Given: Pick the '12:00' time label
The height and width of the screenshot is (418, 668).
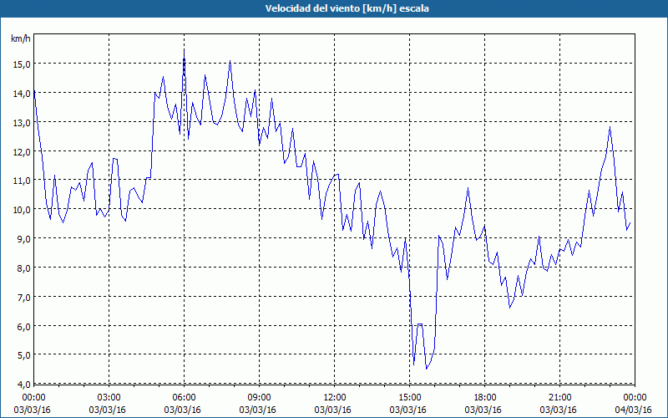Looking at the screenshot, I should click(x=335, y=398).
